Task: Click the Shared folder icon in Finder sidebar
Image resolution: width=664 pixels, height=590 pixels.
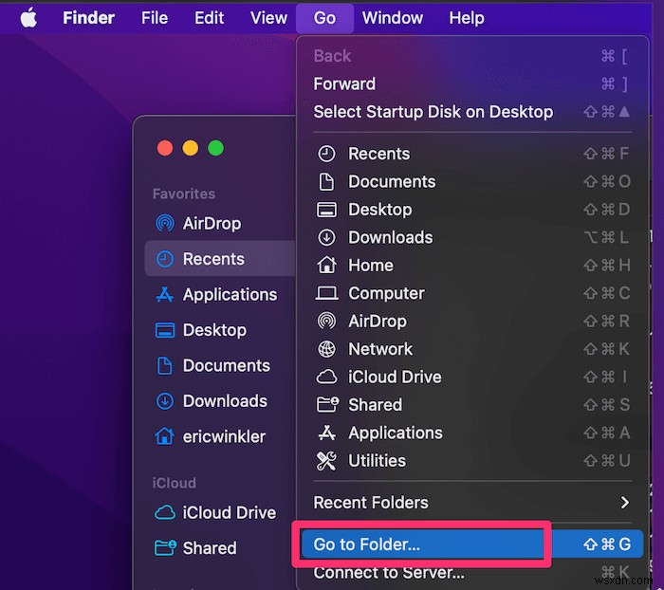Action: (166, 547)
